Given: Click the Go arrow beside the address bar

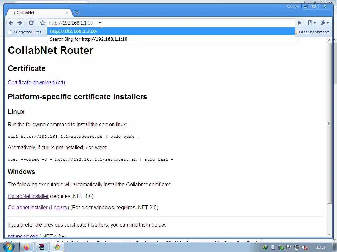Looking at the screenshot, I should (300, 23).
